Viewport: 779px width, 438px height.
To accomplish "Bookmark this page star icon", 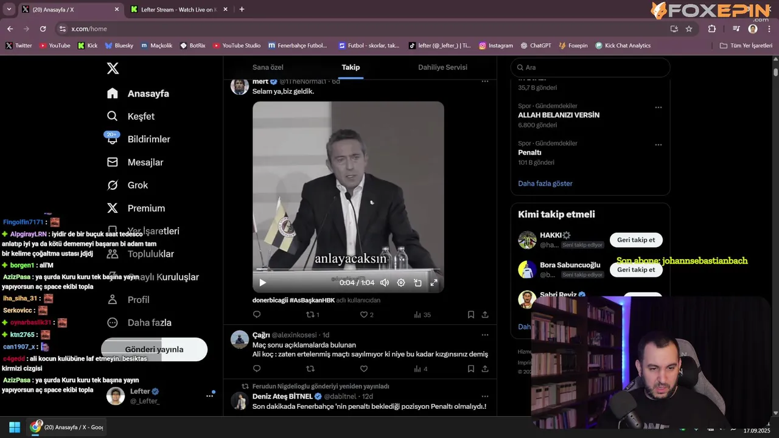I will pos(689,29).
